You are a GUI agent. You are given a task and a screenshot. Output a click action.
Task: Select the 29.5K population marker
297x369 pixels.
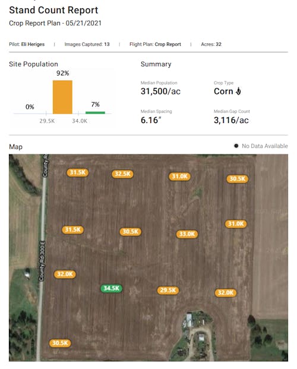click(168, 290)
